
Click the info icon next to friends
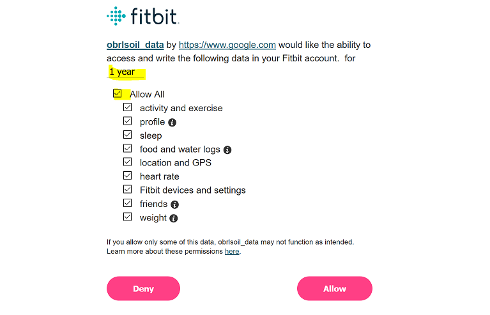coord(174,204)
